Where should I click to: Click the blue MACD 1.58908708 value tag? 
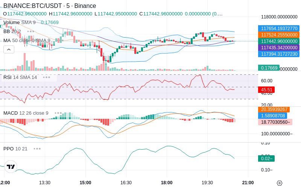[x=272, y=116]
